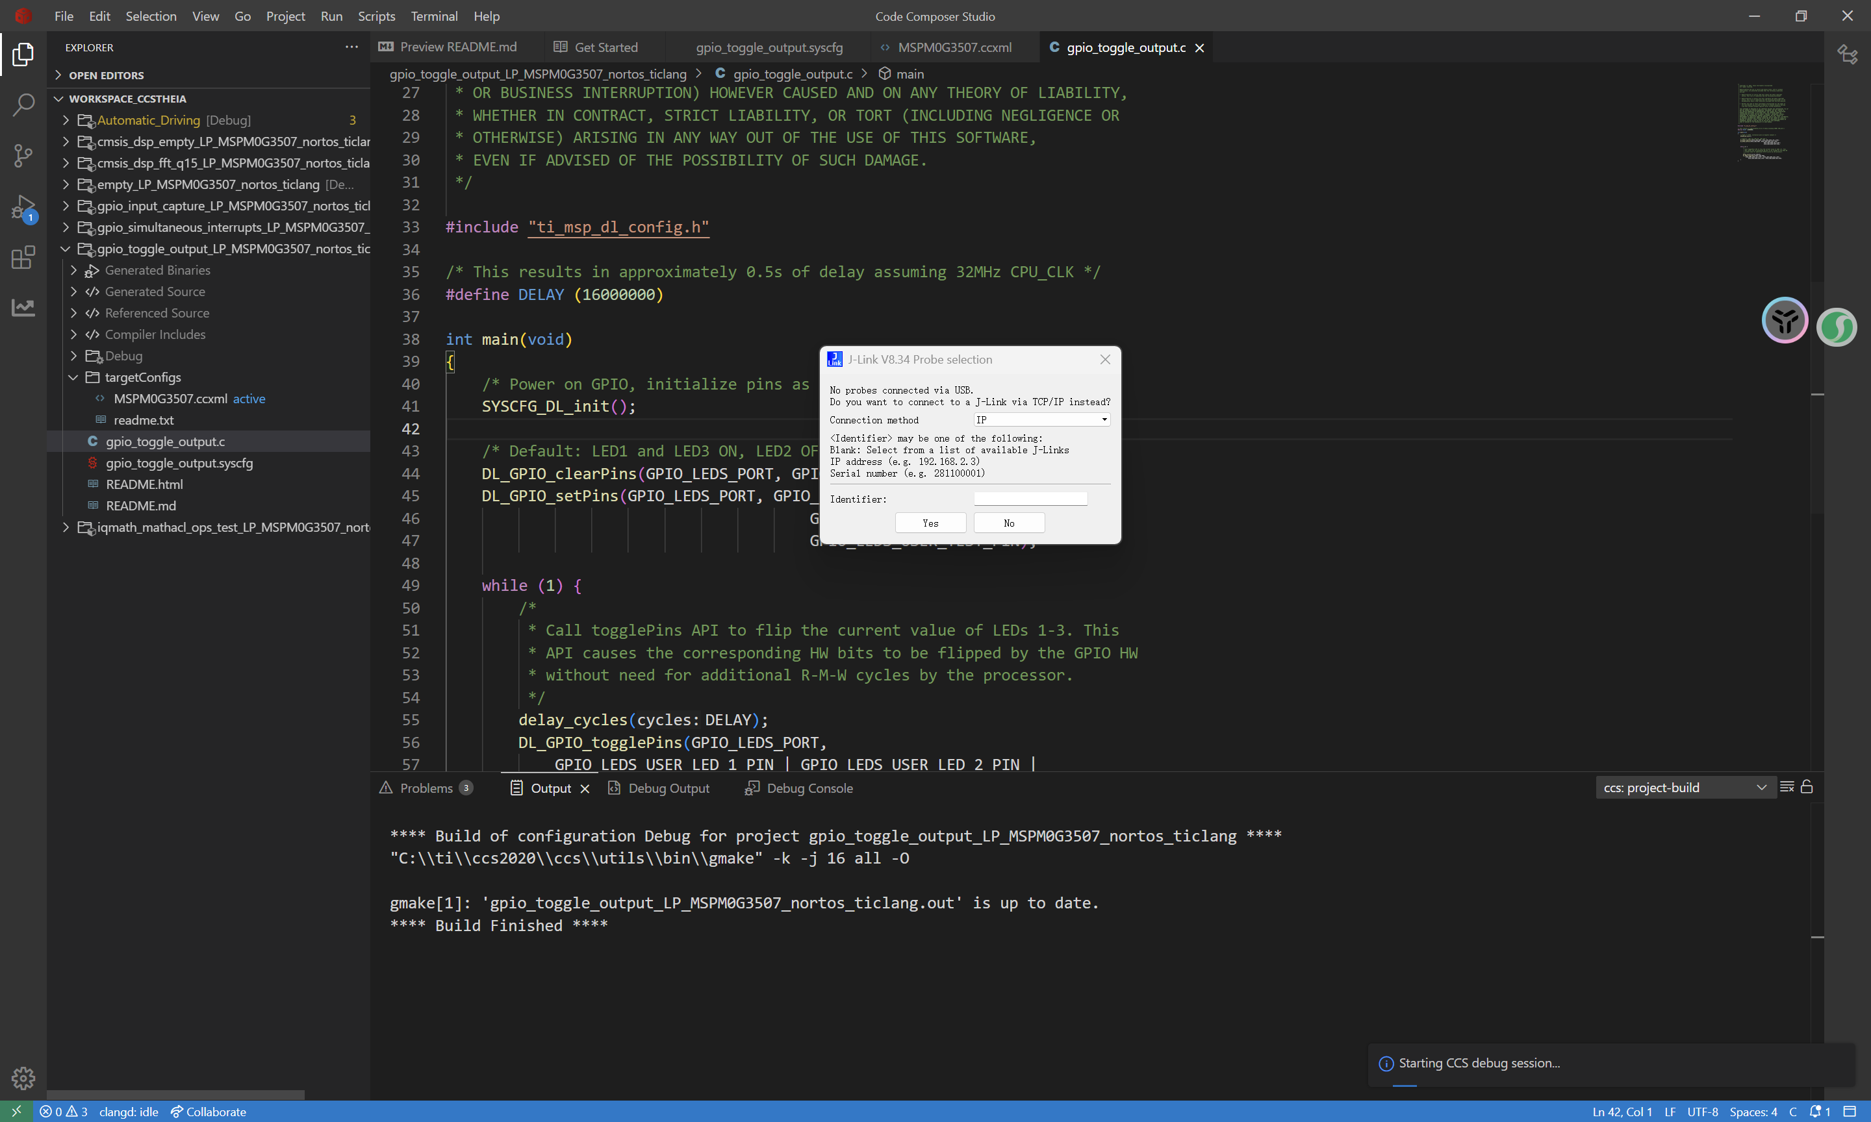The image size is (1871, 1122).
Task: Expand the Automatic_Driving project folder
Action: [66, 120]
